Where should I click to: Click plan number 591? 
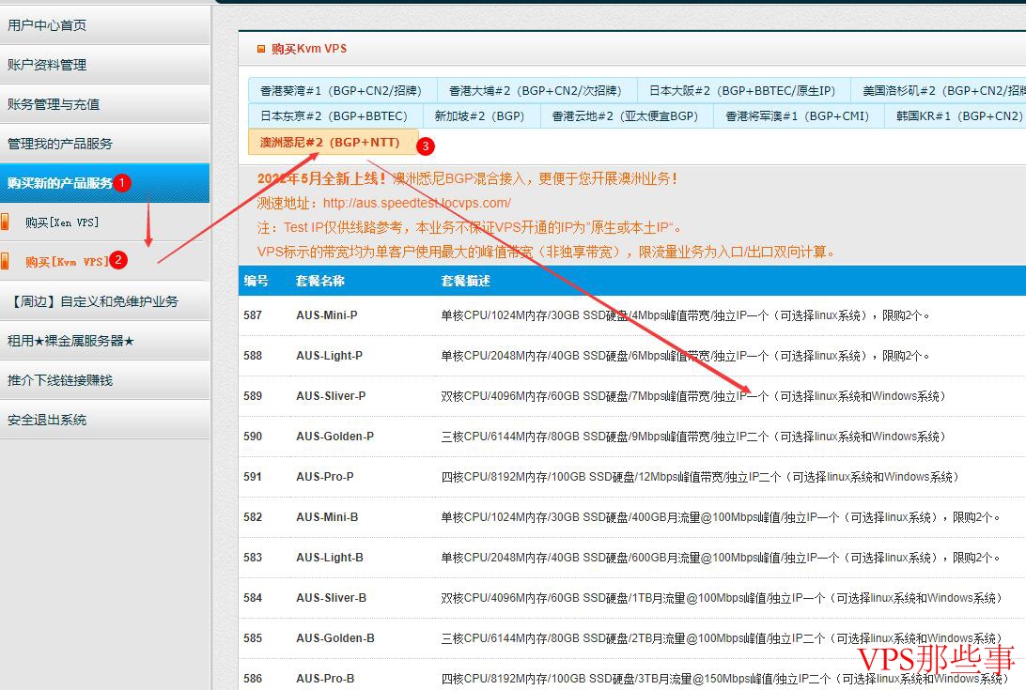click(253, 477)
